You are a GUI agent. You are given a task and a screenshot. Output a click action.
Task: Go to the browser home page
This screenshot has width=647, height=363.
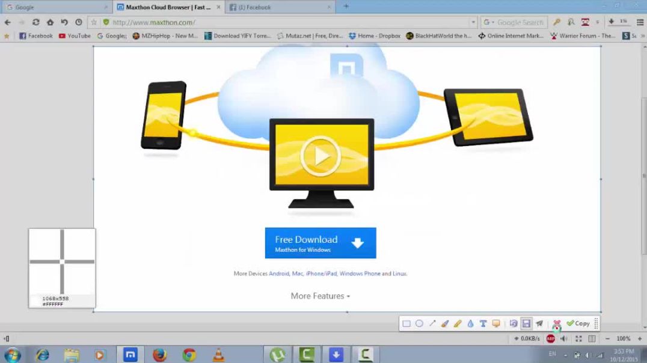pos(50,22)
